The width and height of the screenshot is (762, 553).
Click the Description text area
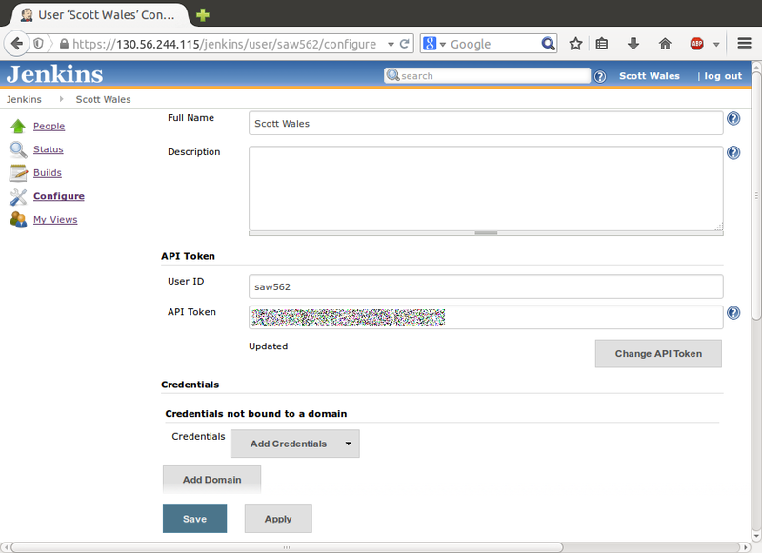pyautogui.click(x=486, y=188)
